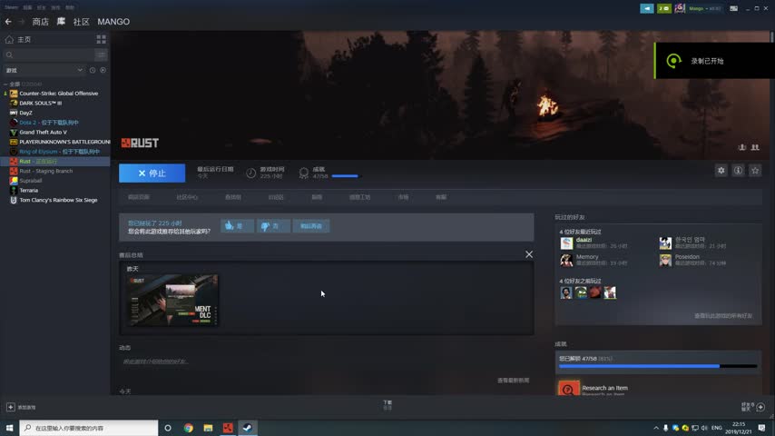Image resolution: width=775 pixels, height=436 pixels.
Task: Click the Mango profile avatar
Action: click(x=680, y=8)
